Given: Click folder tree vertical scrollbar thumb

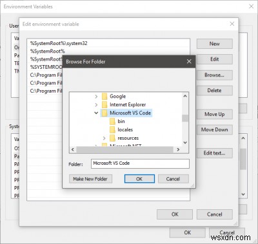Looking at the screenshot, I should pos(185,118).
